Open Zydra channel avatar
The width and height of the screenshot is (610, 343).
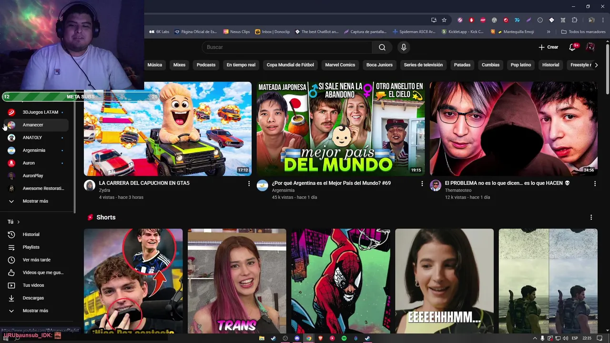[90, 186]
